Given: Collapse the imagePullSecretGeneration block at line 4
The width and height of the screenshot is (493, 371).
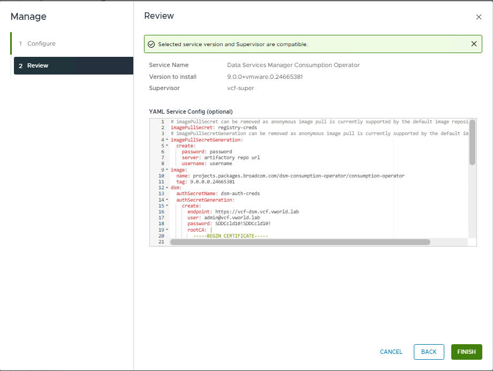Looking at the screenshot, I should tap(167, 140).
